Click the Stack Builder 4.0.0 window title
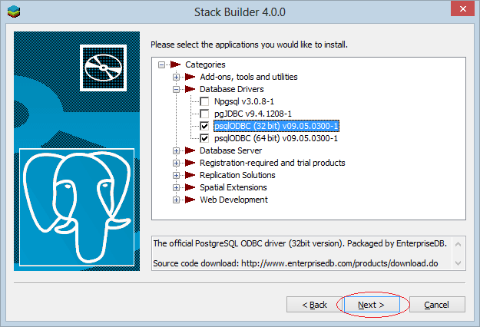480x327 pixels. point(240,12)
